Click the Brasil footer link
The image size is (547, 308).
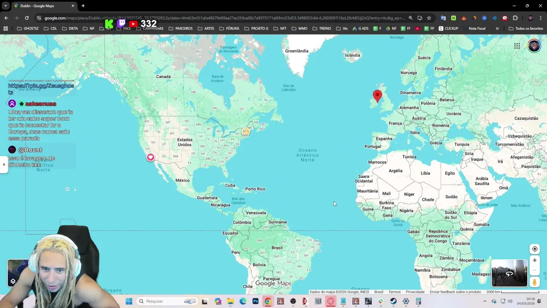pyautogui.click(x=379, y=292)
